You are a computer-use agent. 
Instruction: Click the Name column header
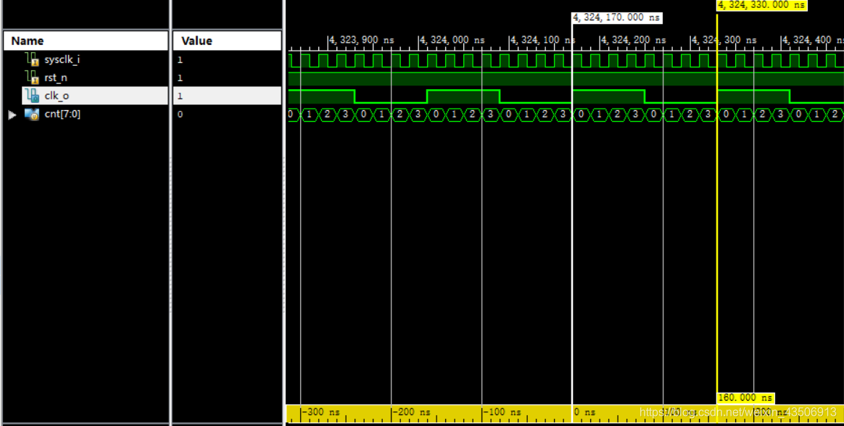(86, 41)
